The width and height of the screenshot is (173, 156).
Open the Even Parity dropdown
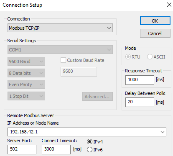(26, 84)
